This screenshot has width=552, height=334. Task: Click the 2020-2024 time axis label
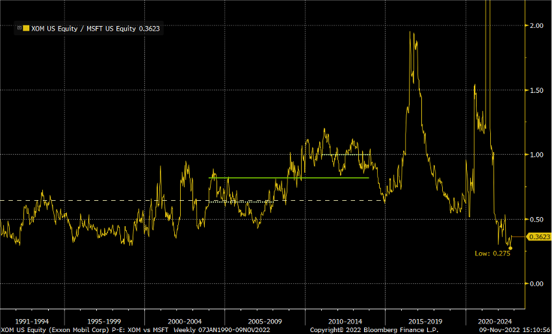495,322
